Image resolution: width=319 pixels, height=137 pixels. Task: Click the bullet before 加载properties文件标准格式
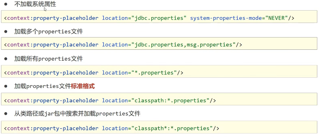pos(6,87)
